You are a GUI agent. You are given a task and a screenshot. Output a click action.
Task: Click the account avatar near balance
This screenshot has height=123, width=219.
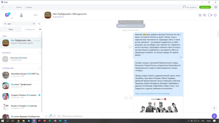[x=184, y=7]
